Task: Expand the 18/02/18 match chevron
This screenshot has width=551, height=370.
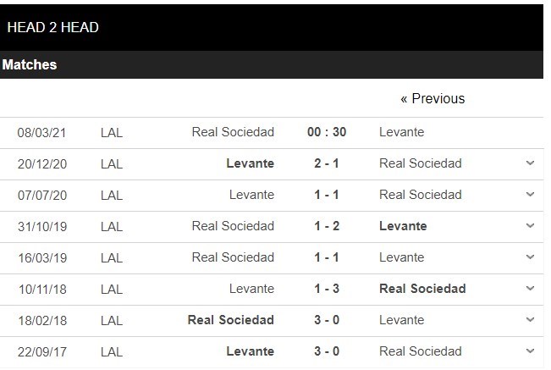Action: [530, 320]
